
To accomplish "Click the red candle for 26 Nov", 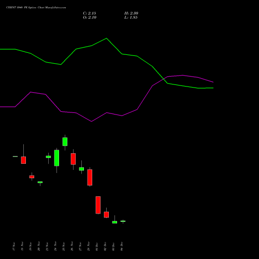I will (73, 159).
